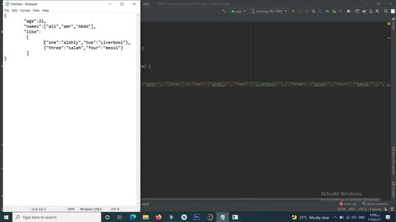The width and height of the screenshot is (396, 222).
Task: Click line with "one":"alAhly" in Notepad
Action: pos(87,43)
